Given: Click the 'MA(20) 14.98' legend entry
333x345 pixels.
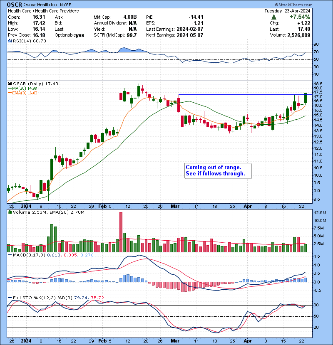Looking at the screenshot, I should [x=25, y=89].
